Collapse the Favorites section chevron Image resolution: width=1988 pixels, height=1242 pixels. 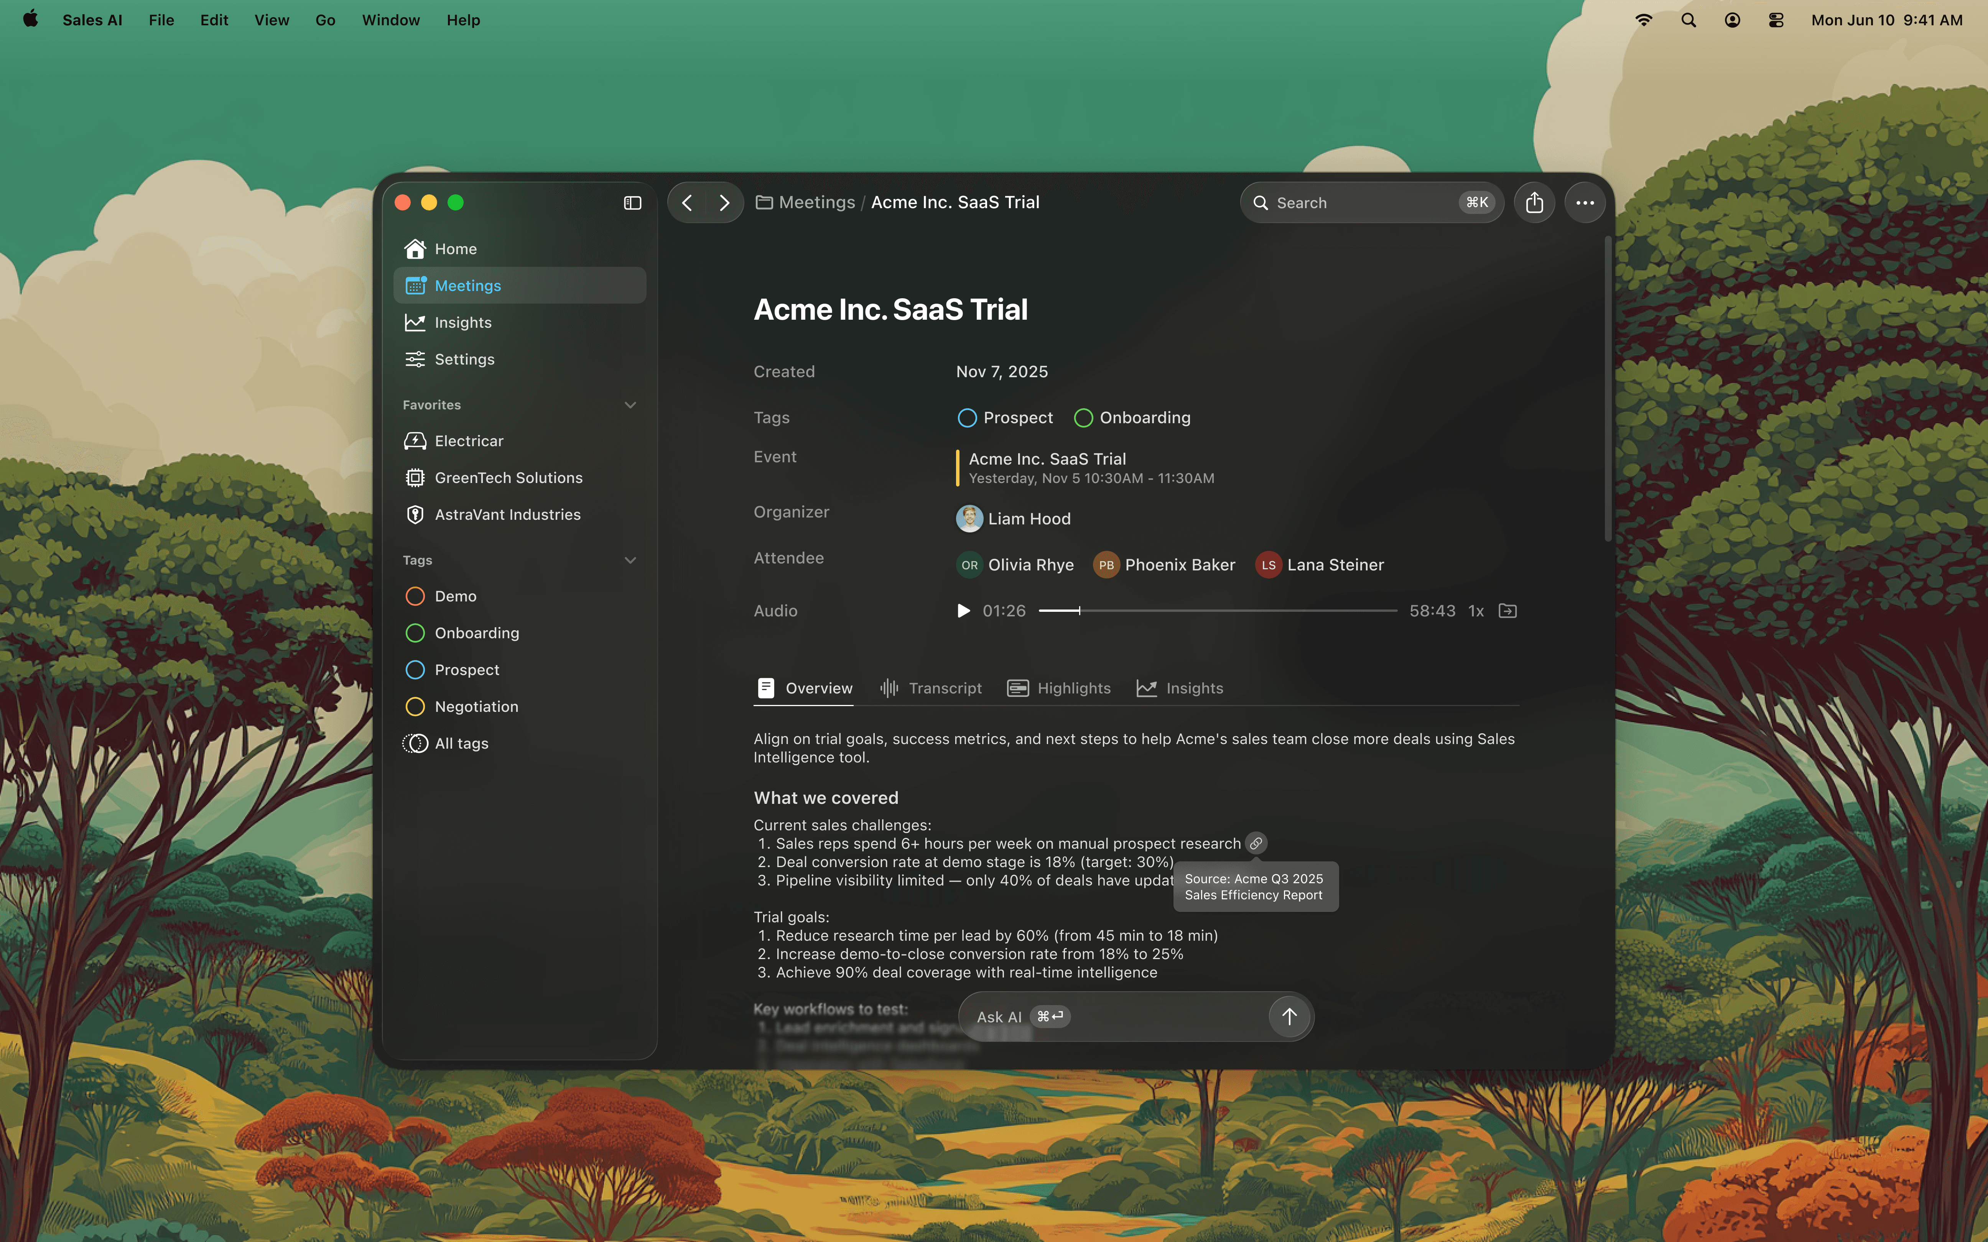click(630, 405)
